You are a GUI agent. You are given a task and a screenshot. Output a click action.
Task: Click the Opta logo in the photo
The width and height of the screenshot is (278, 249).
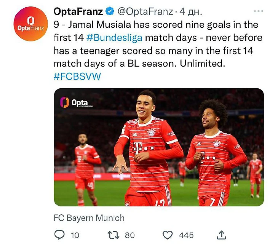[74, 102]
